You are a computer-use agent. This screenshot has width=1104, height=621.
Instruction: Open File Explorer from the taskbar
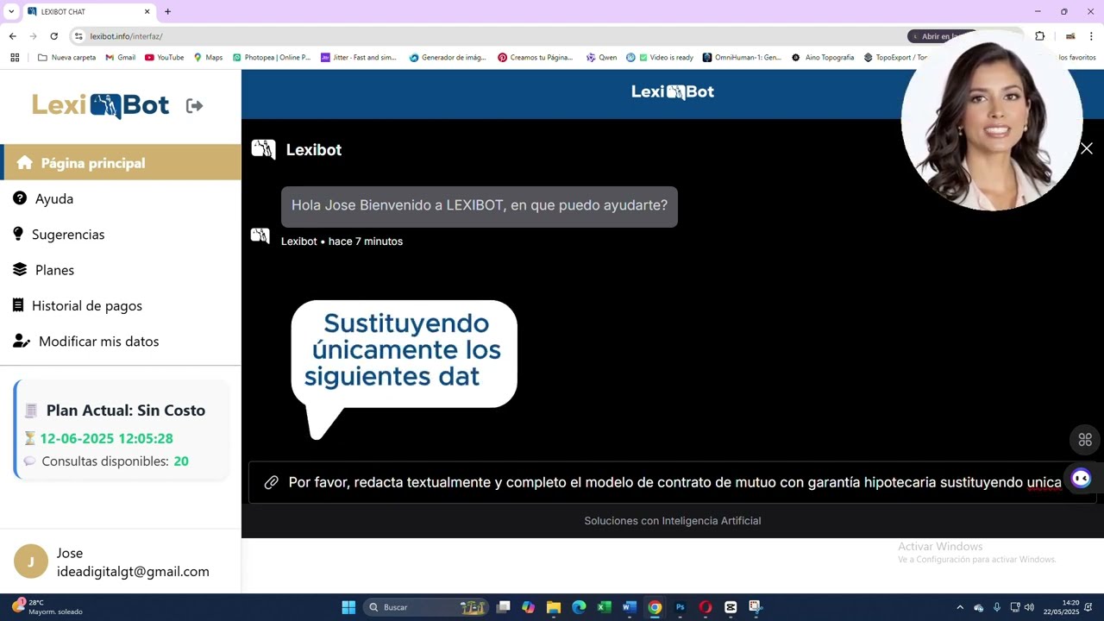pos(554,607)
